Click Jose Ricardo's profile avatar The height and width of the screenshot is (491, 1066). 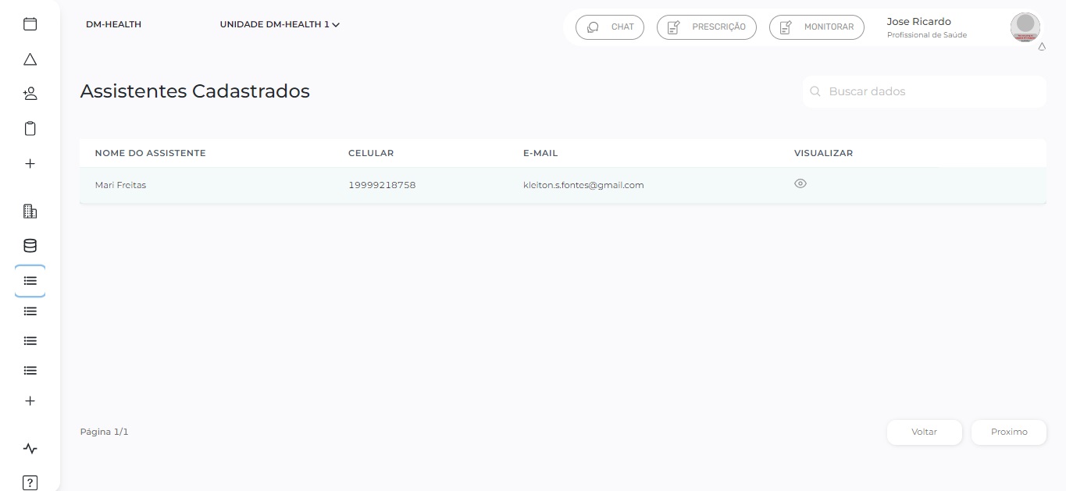pyautogui.click(x=1025, y=27)
